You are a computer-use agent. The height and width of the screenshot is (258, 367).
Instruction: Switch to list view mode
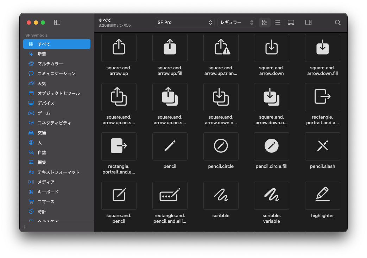tap(277, 22)
